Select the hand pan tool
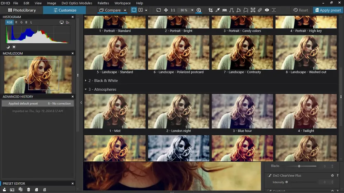344x193 pixels. tap(166, 10)
